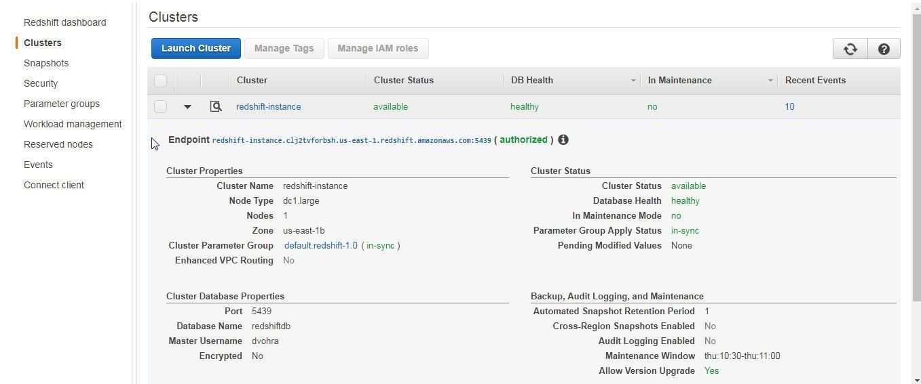Click the endpoint info icon
The width and height of the screenshot is (921, 384).
[x=563, y=140]
